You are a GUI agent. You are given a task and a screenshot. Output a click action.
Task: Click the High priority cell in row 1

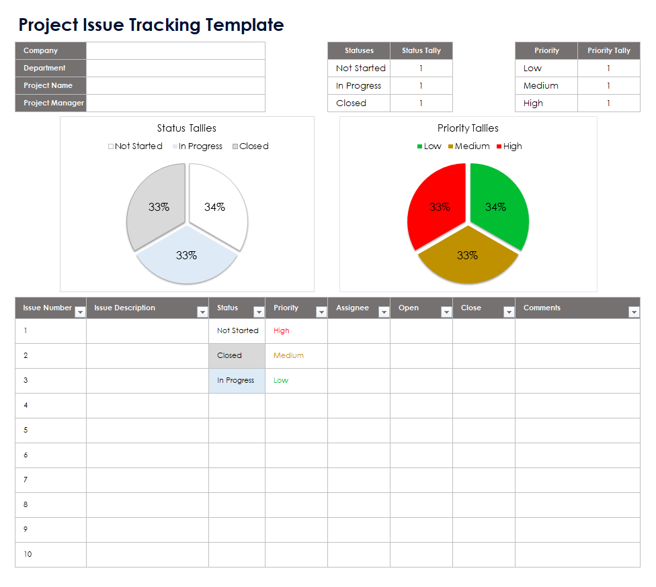point(296,331)
